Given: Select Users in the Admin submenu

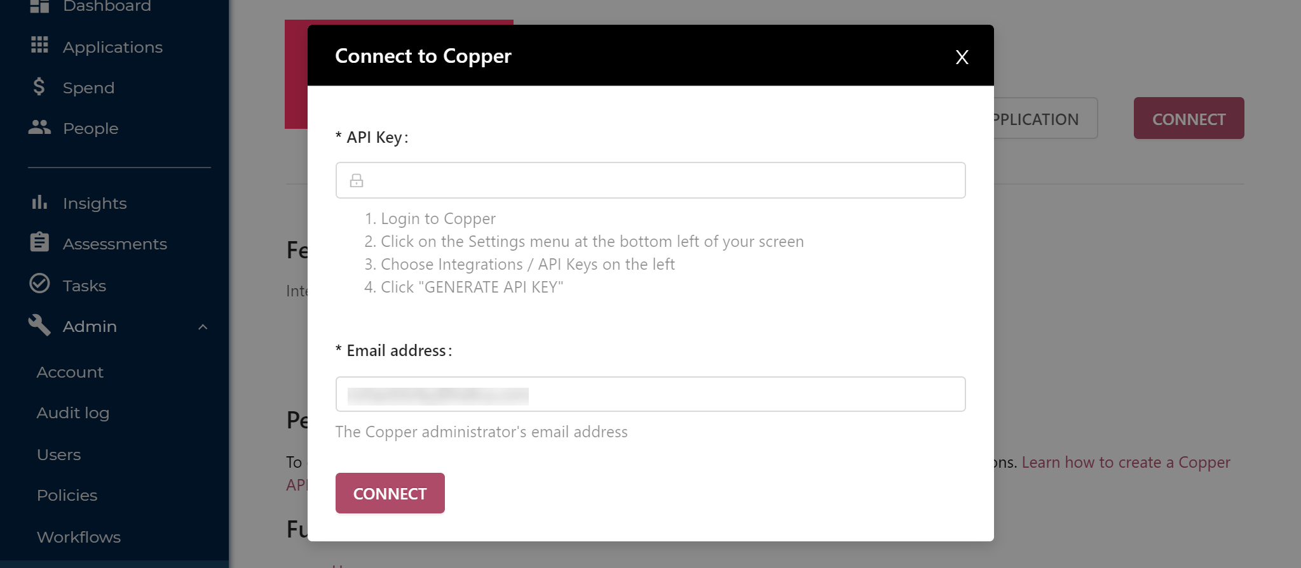Looking at the screenshot, I should point(59,455).
